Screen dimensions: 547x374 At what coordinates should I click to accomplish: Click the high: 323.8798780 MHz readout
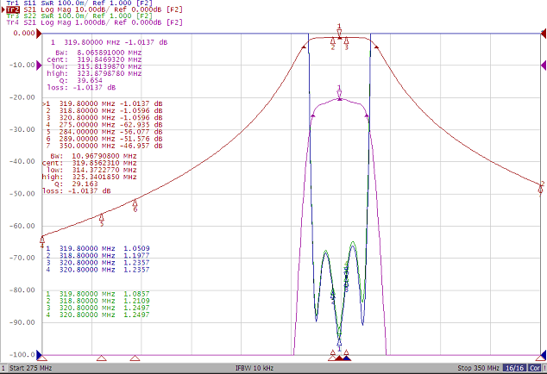pos(94,73)
